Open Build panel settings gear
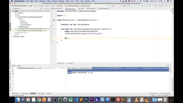This screenshot has width=183, height=103. 168,66
